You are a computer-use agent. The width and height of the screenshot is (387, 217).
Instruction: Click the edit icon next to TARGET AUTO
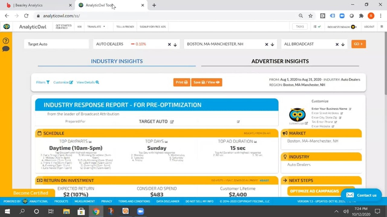click(172, 122)
